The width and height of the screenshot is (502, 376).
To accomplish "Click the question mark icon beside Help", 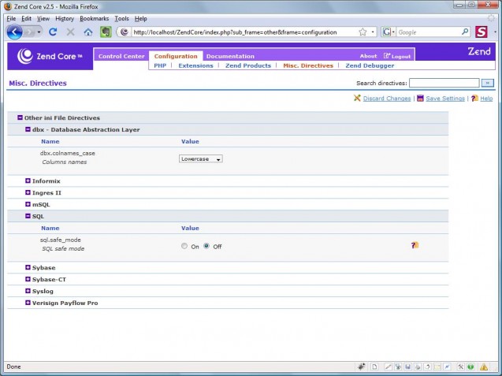I will (x=474, y=98).
